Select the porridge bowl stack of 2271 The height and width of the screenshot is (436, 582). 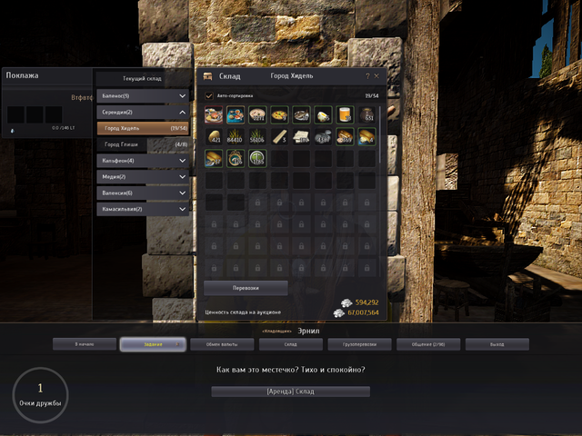click(257, 114)
